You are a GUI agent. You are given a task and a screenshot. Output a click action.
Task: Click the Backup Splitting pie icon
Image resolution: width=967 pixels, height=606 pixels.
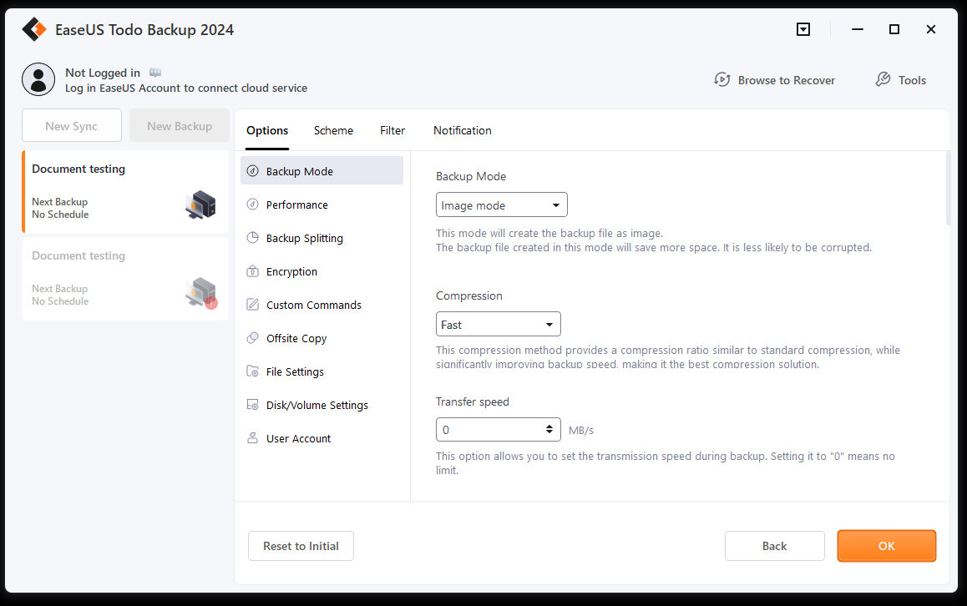[x=252, y=237]
